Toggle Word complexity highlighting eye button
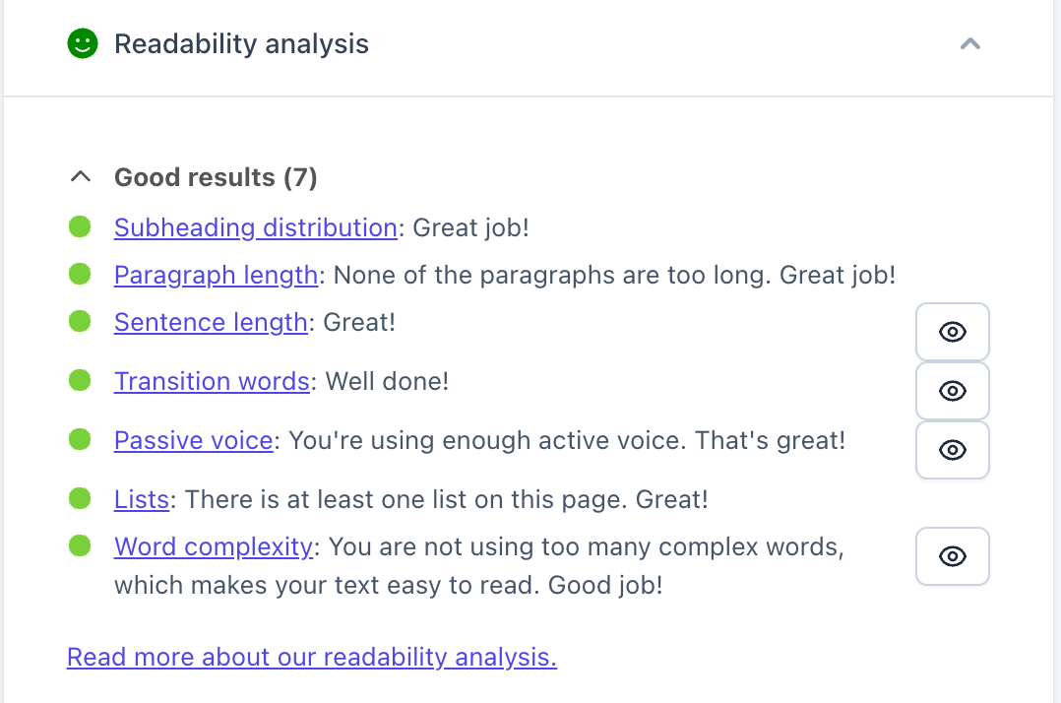 tap(952, 556)
